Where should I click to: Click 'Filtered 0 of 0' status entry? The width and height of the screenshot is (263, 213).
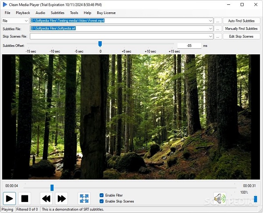[x=27, y=209]
